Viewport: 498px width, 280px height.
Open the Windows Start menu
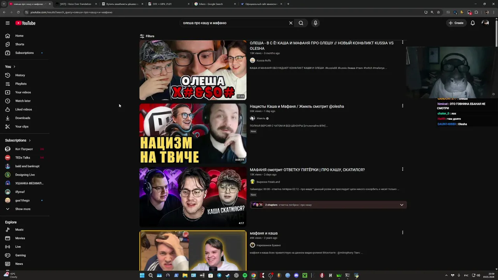[x=142, y=275]
